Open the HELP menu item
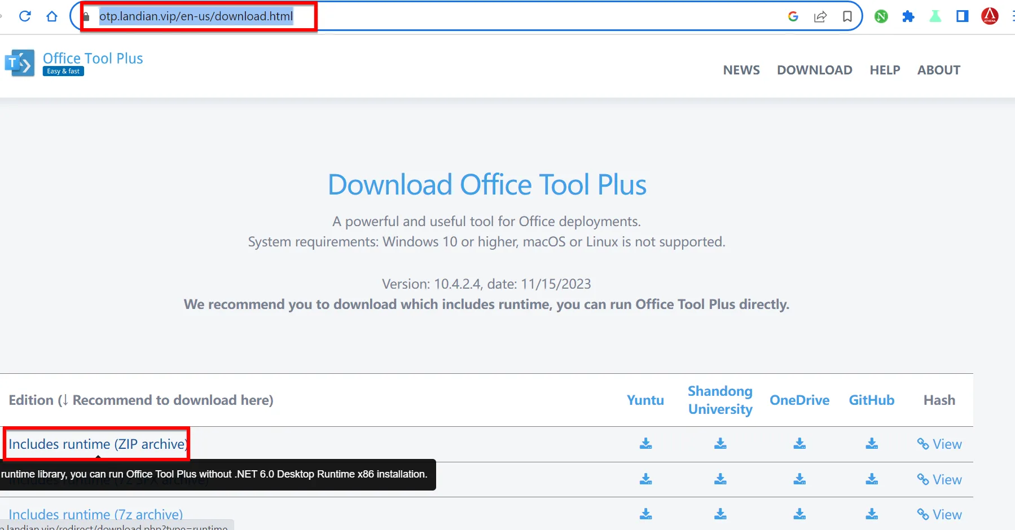 (x=885, y=70)
